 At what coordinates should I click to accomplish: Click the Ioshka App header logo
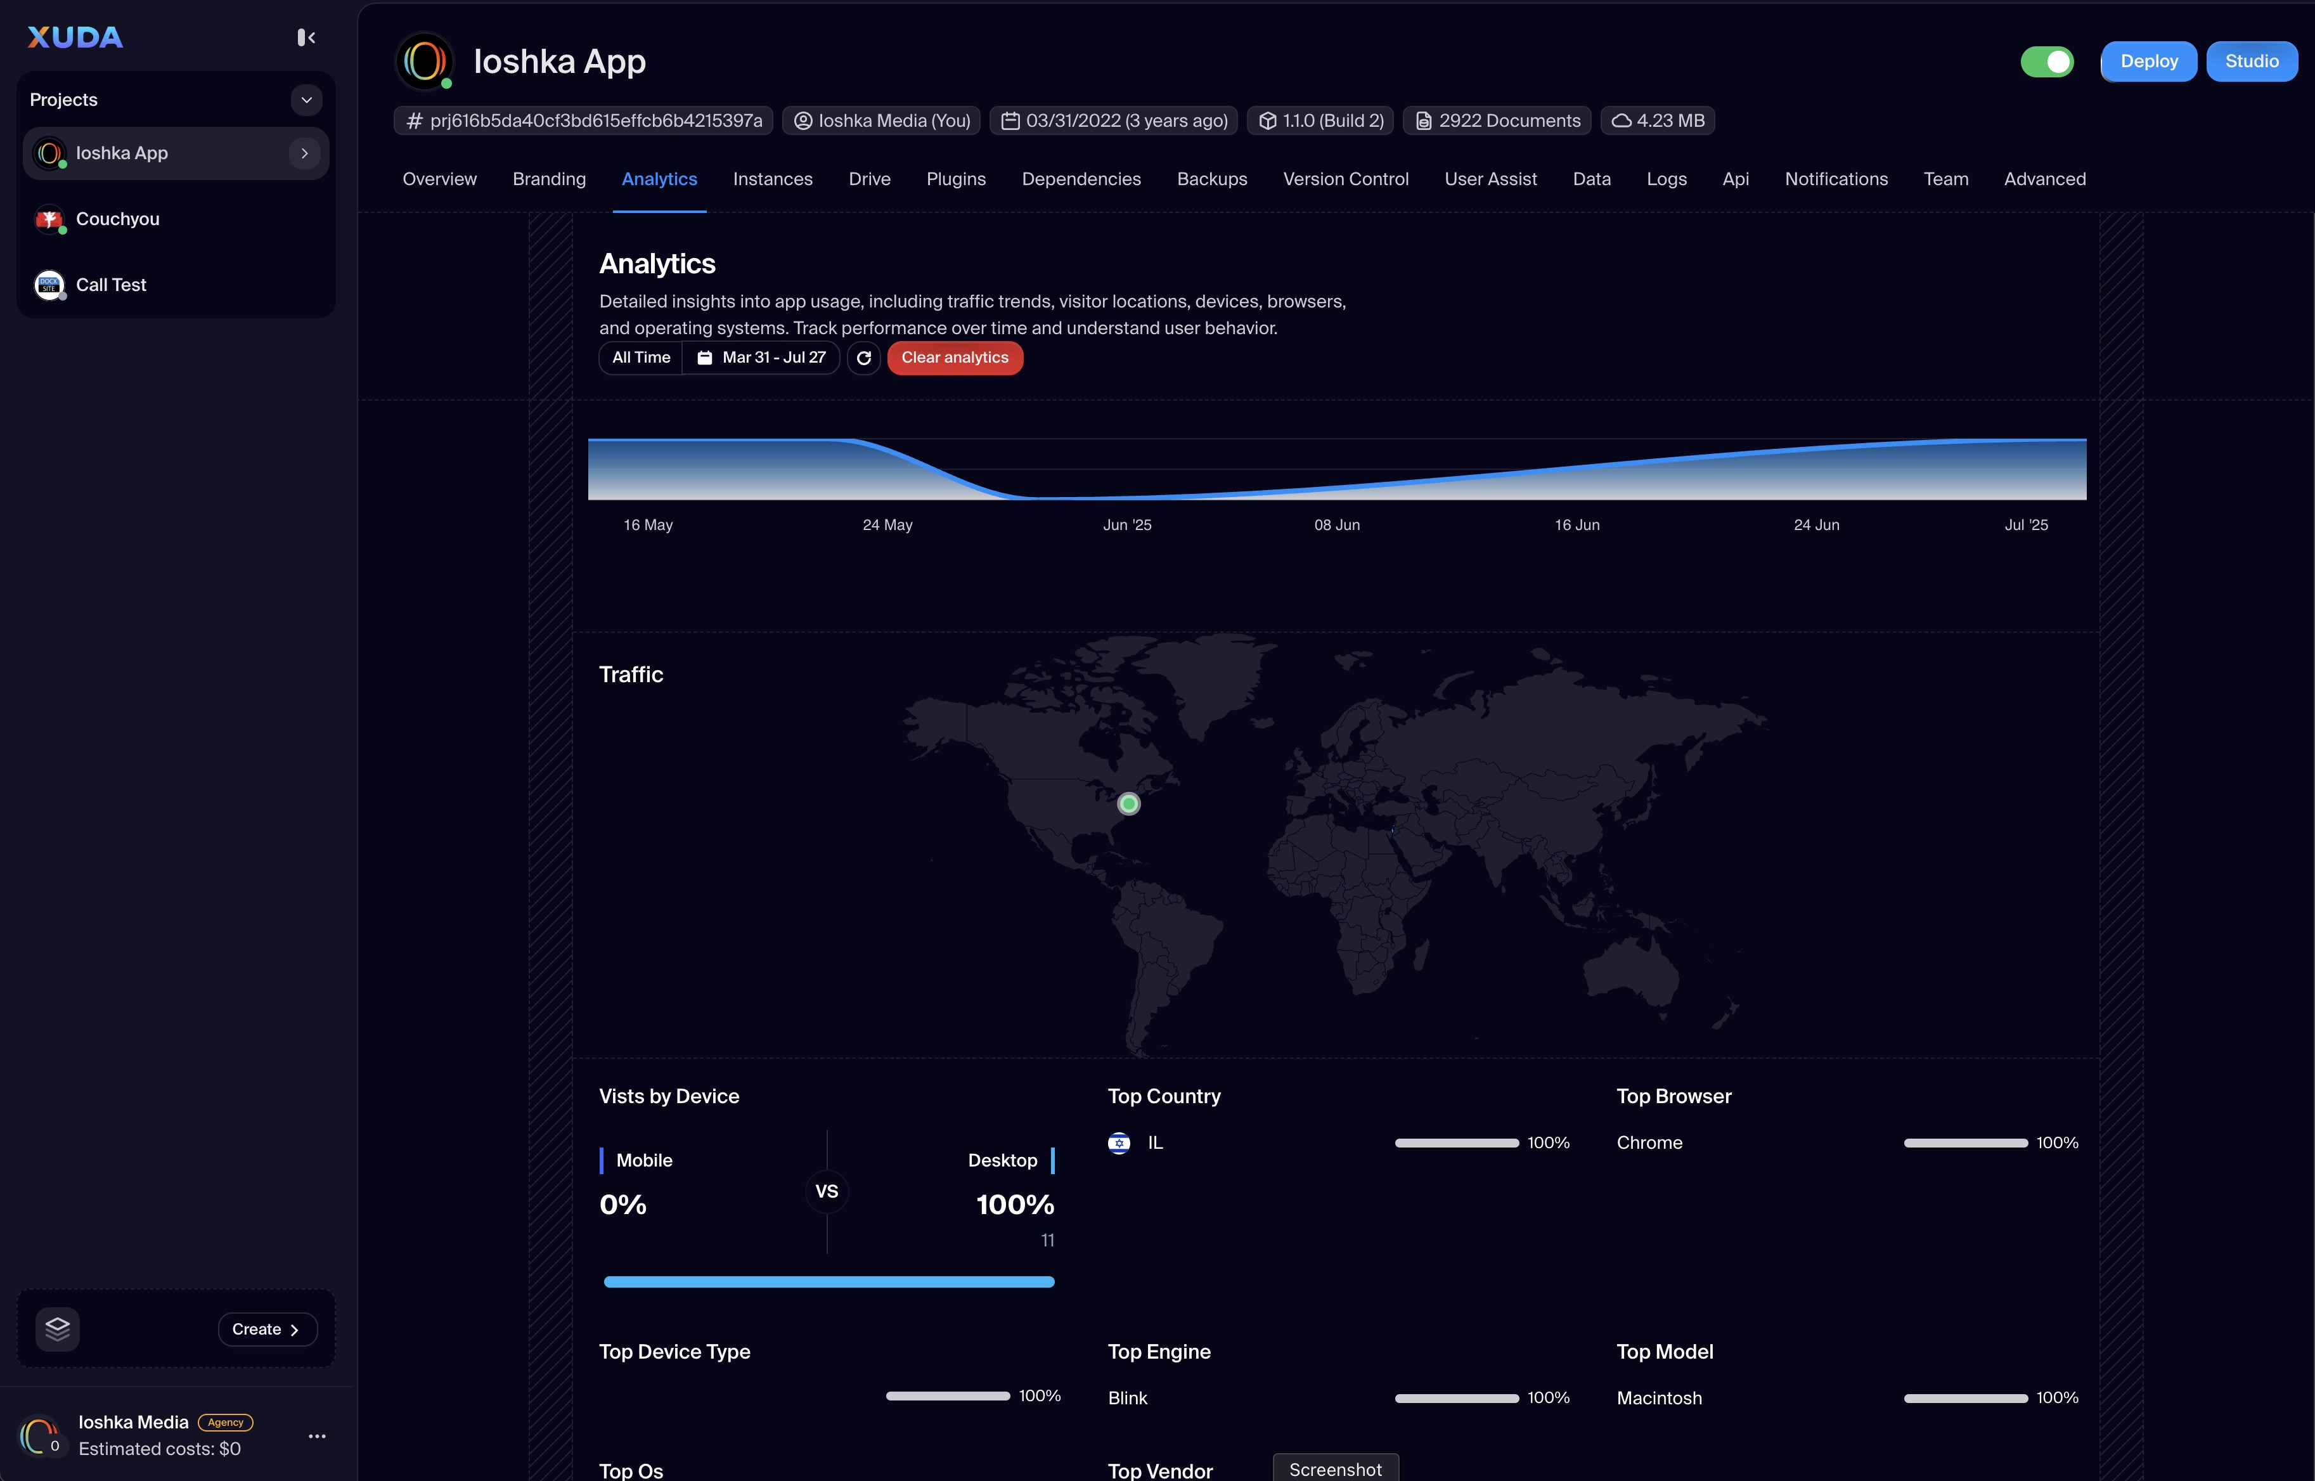[x=425, y=61]
